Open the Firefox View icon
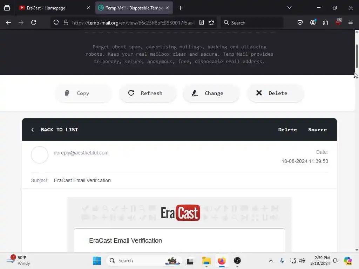The width and height of the screenshot is (359, 269). click(x=7, y=8)
